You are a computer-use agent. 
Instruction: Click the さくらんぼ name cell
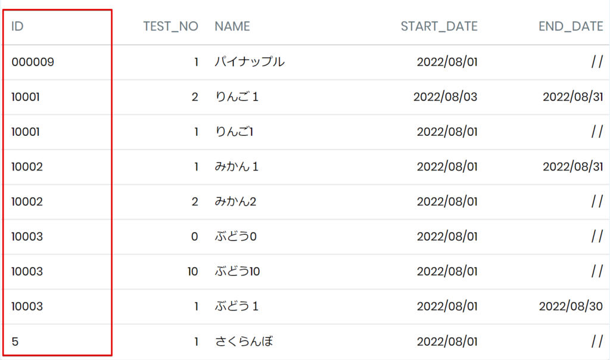pos(244,342)
